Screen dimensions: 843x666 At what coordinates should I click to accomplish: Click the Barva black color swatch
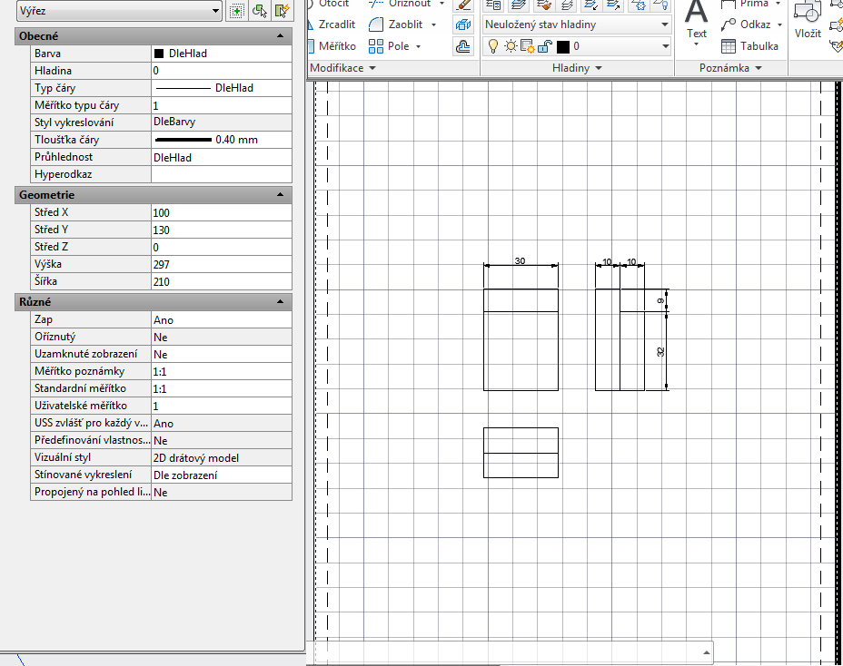pos(159,54)
